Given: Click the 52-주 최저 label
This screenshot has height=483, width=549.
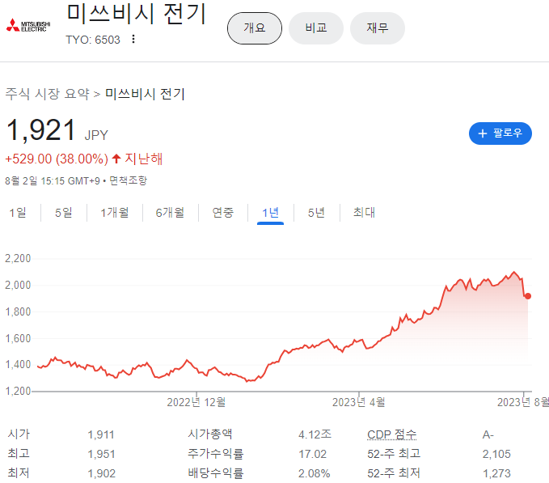Looking at the screenshot, I should 394,473.
